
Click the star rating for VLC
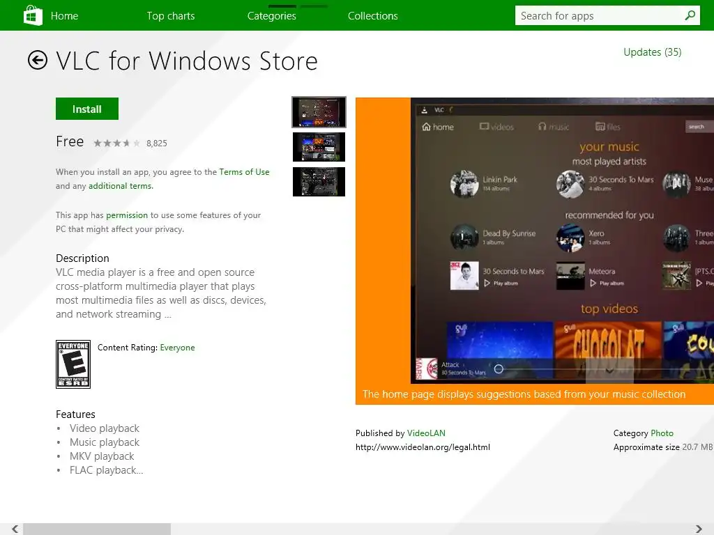(x=117, y=144)
